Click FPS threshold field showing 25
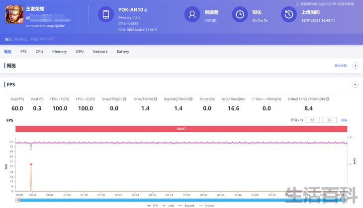This screenshot has width=363, height=208. [329, 120]
